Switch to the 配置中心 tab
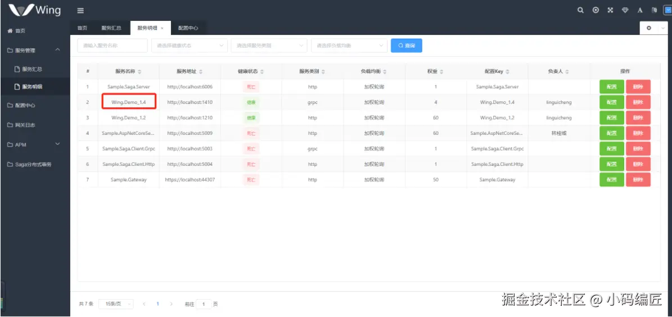The width and height of the screenshot is (672, 317). click(188, 28)
